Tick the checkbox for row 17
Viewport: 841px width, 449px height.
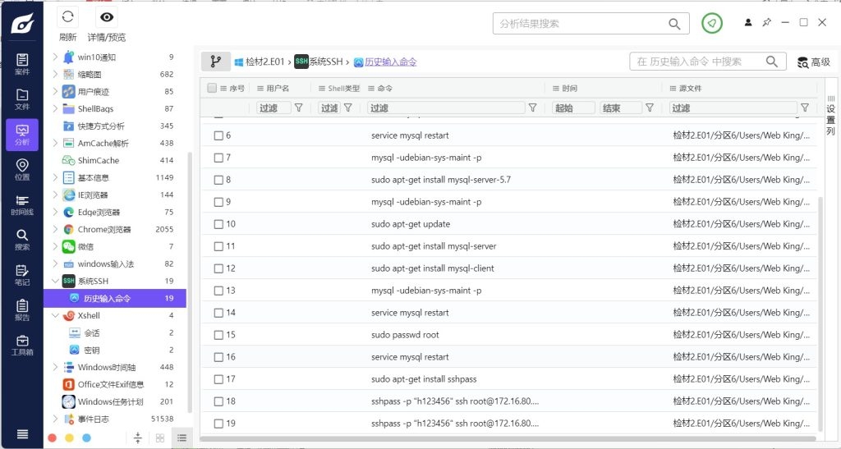click(218, 379)
